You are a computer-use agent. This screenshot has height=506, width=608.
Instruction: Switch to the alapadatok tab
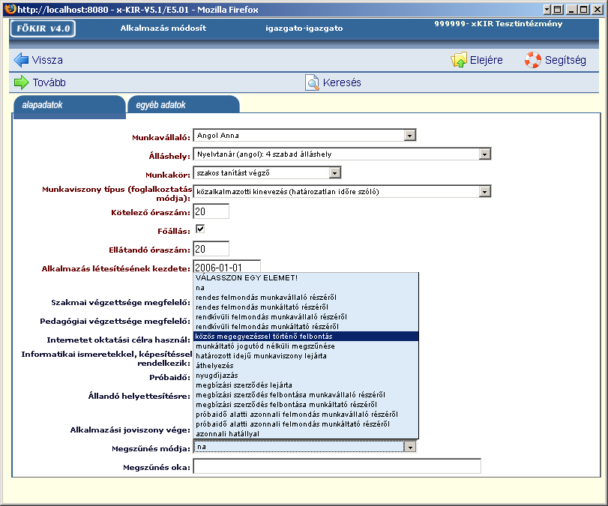click(x=70, y=105)
